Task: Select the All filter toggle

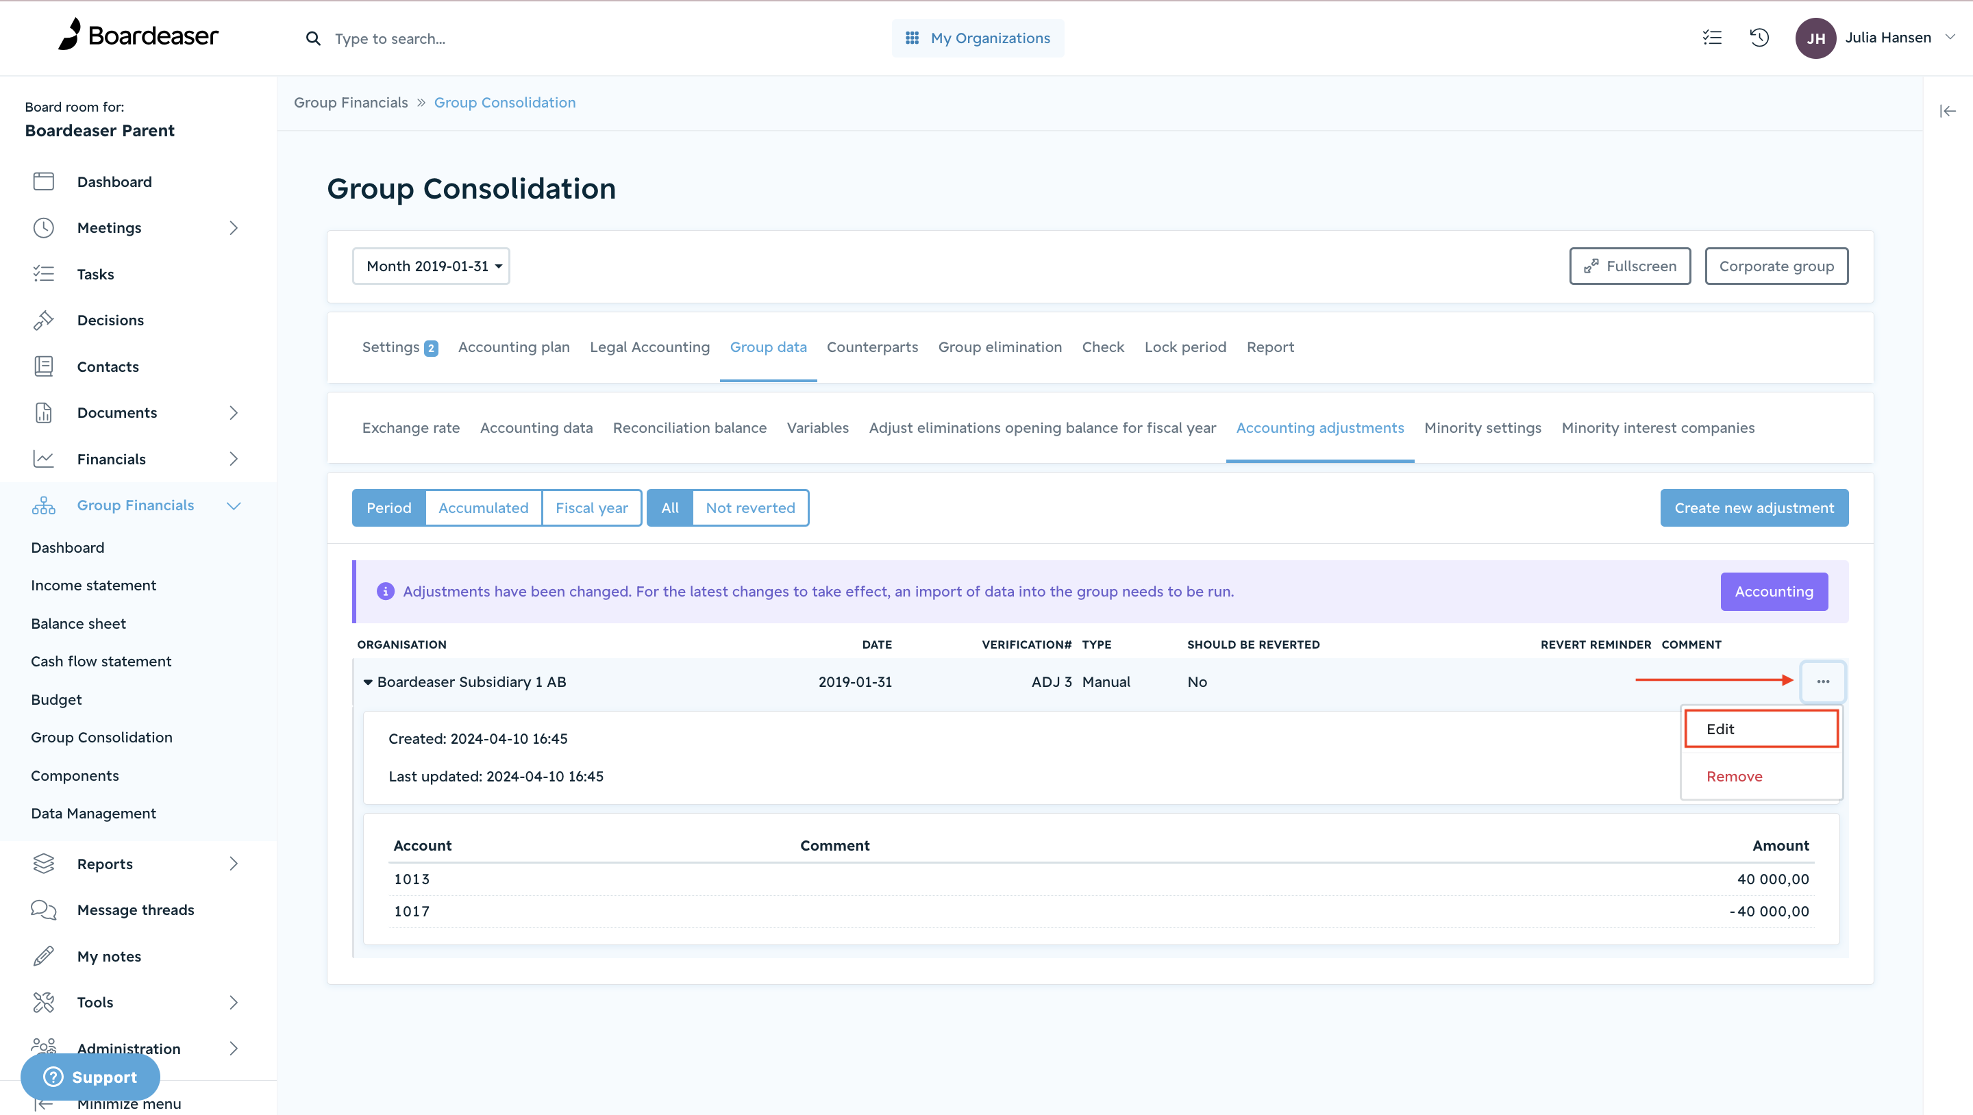Action: pos(670,508)
